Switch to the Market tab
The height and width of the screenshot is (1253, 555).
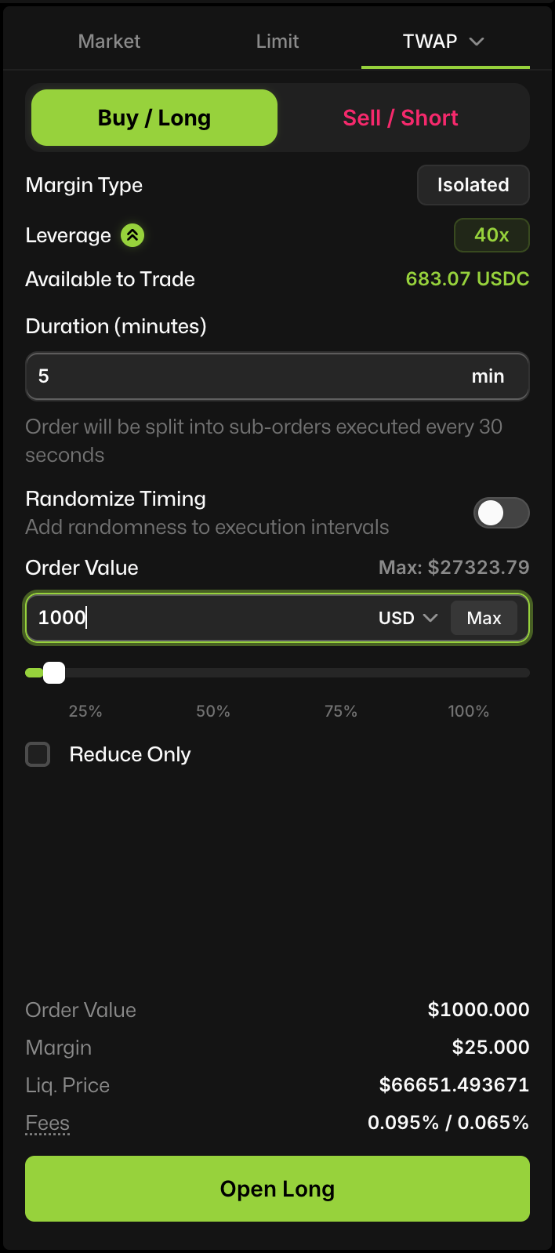pyautogui.click(x=109, y=42)
